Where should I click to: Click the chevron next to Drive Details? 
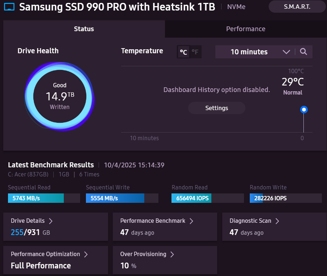(x=51, y=221)
